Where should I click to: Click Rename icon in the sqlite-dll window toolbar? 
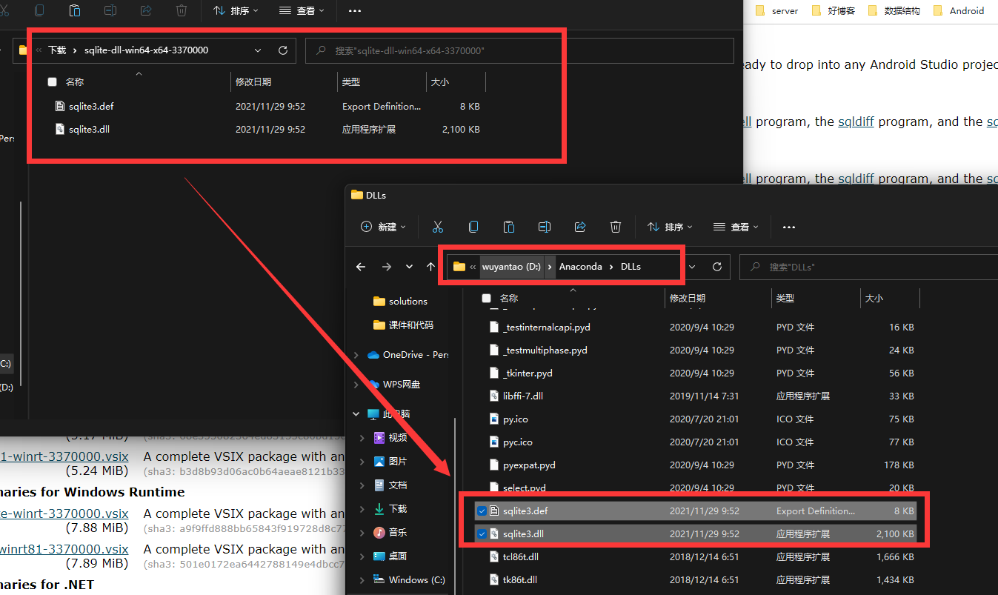click(110, 10)
